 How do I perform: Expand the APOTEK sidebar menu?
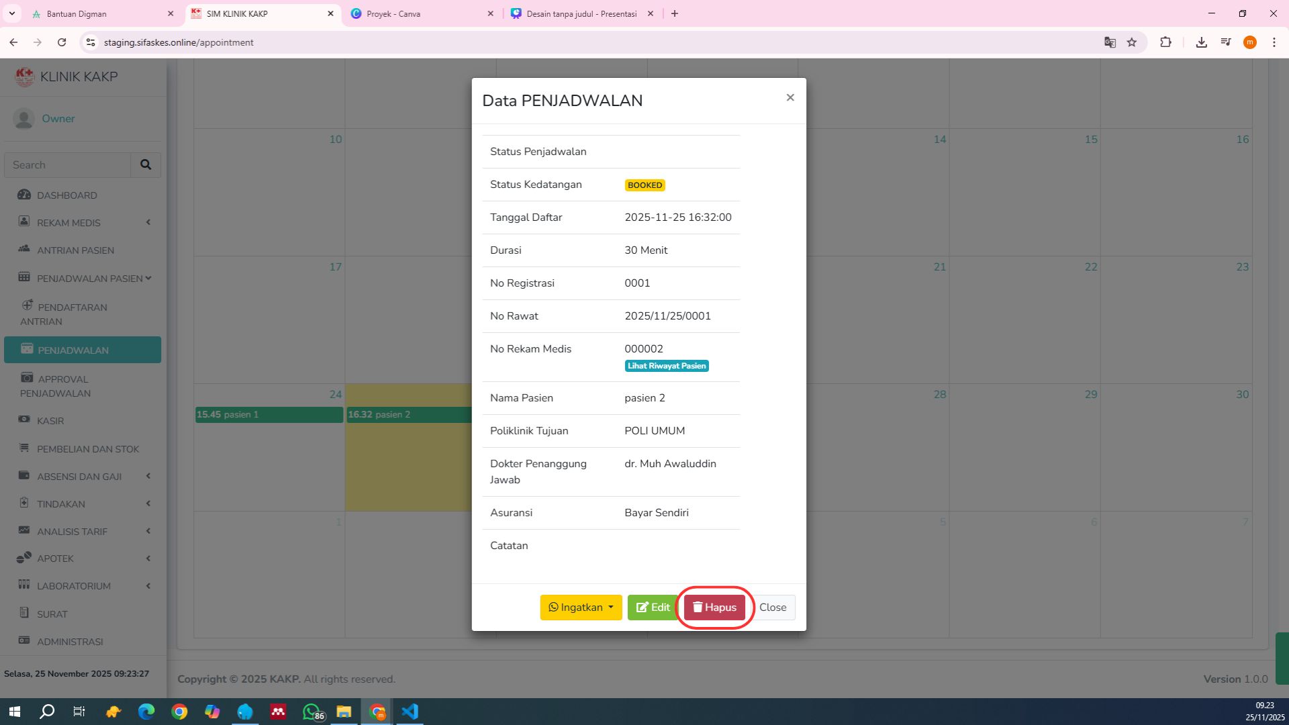55,559
